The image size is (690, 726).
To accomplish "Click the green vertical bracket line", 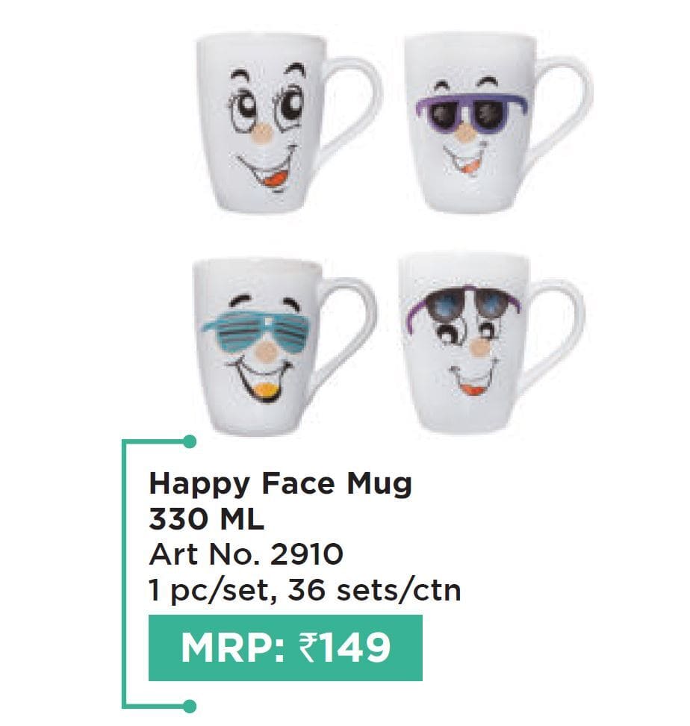I will (124, 574).
